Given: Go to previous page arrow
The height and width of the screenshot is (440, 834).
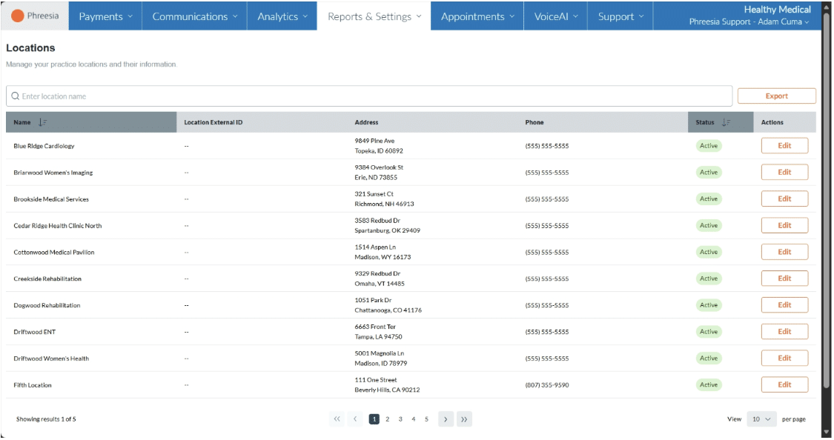Looking at the screenshot, I should 355,419.
